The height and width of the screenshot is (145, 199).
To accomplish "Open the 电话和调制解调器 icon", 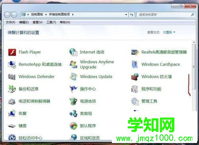I will point(12,101).
